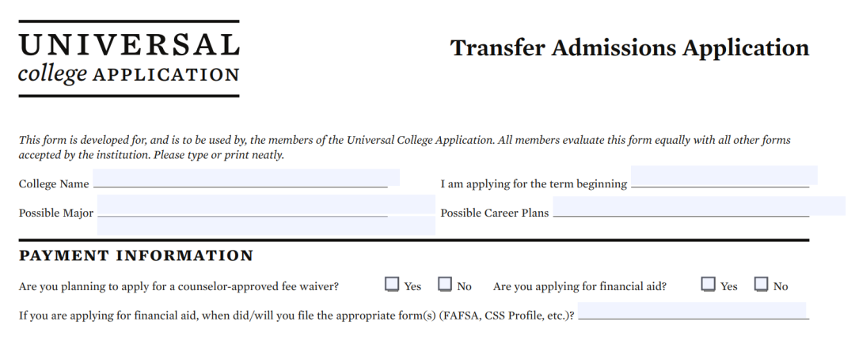The image size is (855, 340).
Task: Click the FAFSA, CSS Profile question text
Action: click(296, 315)
